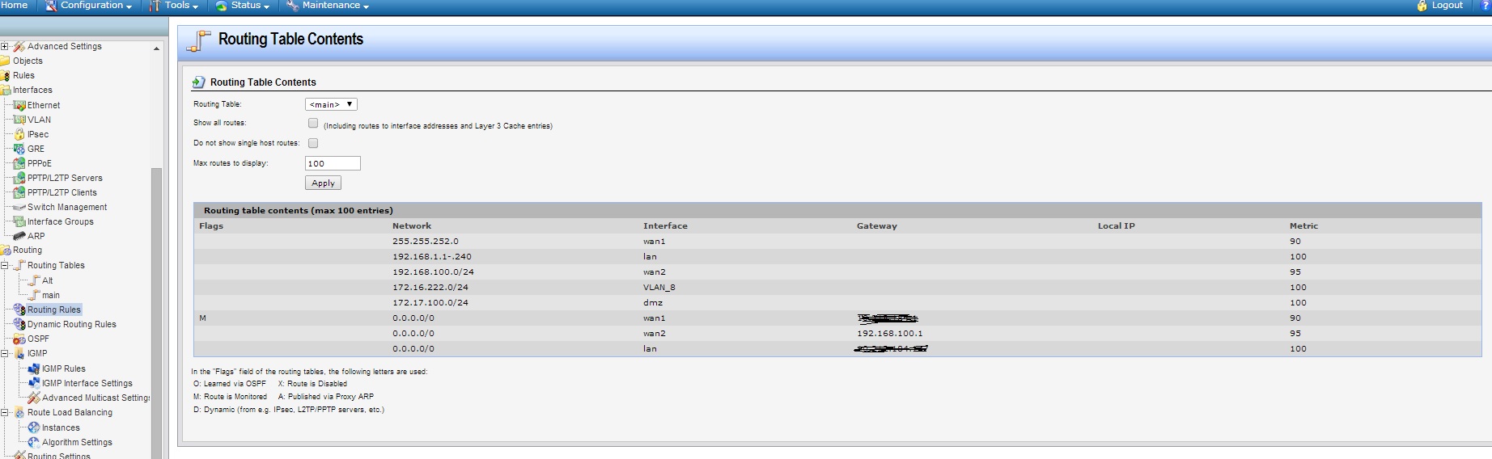1492x459 pixels.
Task: Open the Maintenance menu
Action: point(328,6)
